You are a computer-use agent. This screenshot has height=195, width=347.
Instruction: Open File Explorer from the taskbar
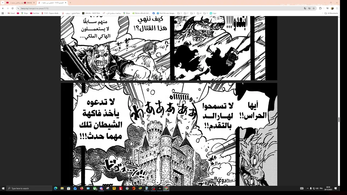point(62,188)
